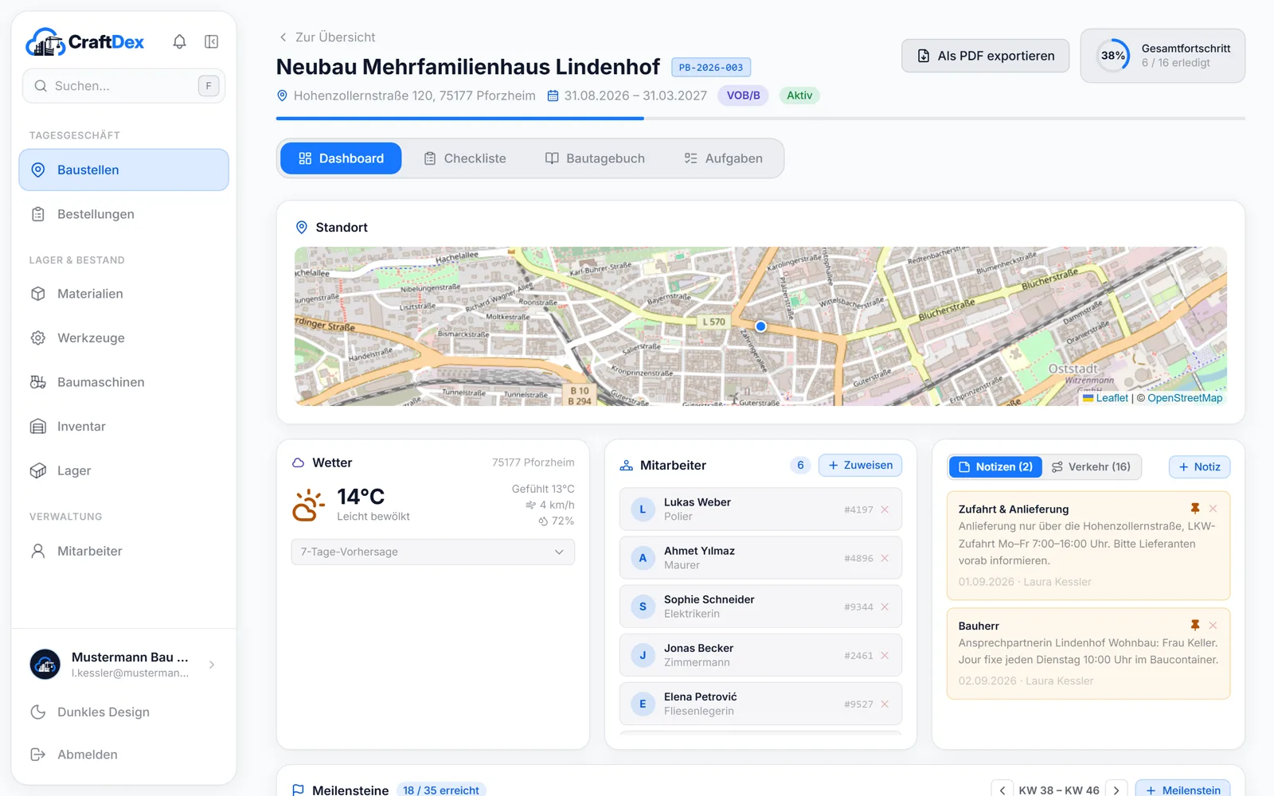Switch to the Checkliste tab
This screenshot has height=796, width=1274.
[465, 158]
